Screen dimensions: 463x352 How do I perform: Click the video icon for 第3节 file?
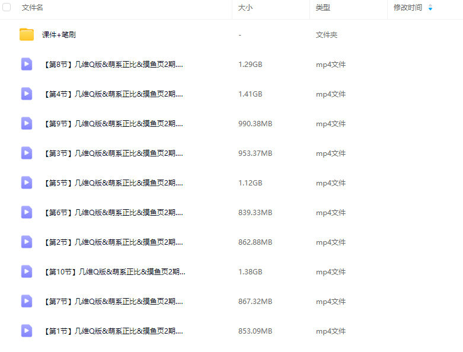tap(27, 153)
